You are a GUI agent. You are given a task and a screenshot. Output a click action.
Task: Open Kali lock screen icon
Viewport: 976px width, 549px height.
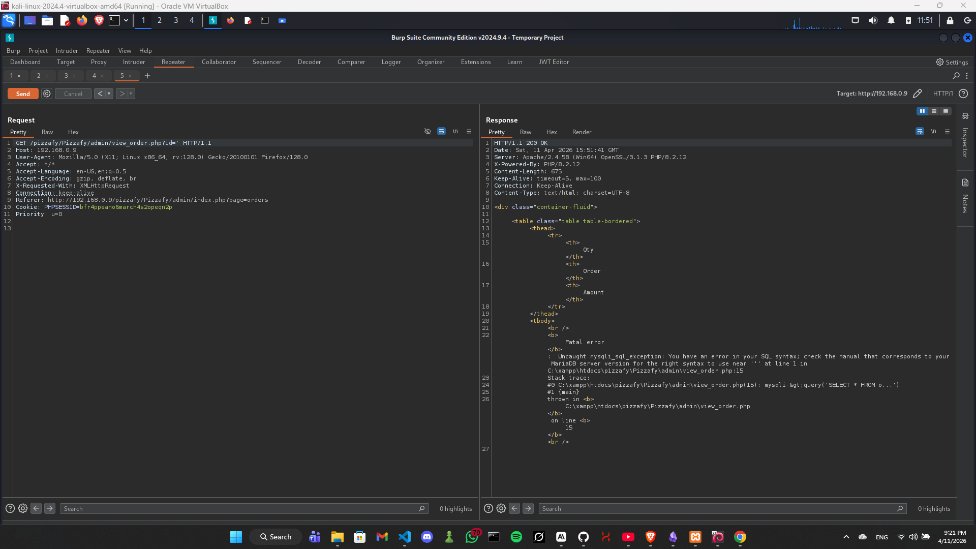click(950, 20)
